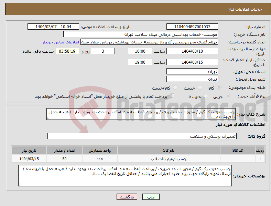Viewport: 271px width, 206px height.
Task: Select the کالا radio button
Action: tap(219, 87)
